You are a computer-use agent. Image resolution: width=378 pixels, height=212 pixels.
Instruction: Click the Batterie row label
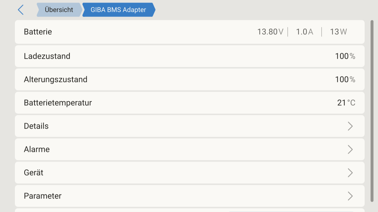coord(38,32)
